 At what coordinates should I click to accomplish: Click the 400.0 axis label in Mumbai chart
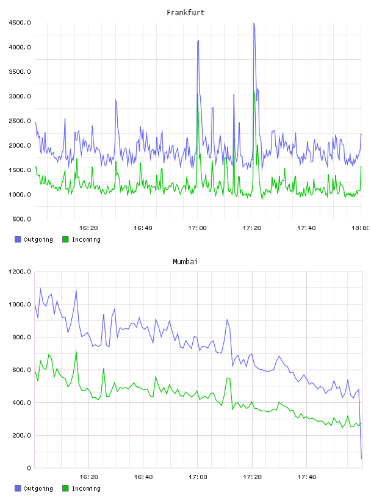21,403
